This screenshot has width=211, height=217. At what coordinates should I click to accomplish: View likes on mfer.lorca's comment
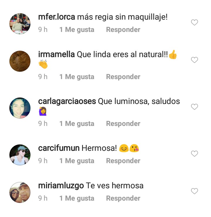click(x=77, y=30)
